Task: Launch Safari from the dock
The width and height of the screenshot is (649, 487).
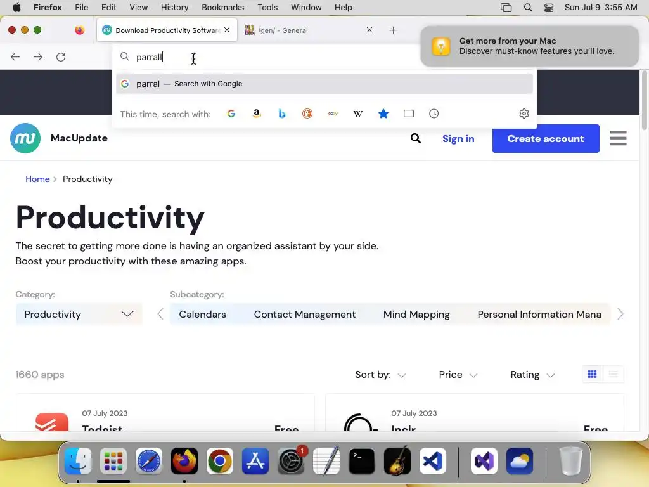Action: (x=149, y=461)
